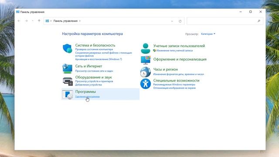Click the User Accounts person icon

click(146, 48)
